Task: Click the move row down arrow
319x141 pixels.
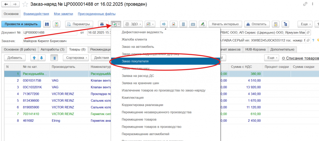Action: coord(41,58)
